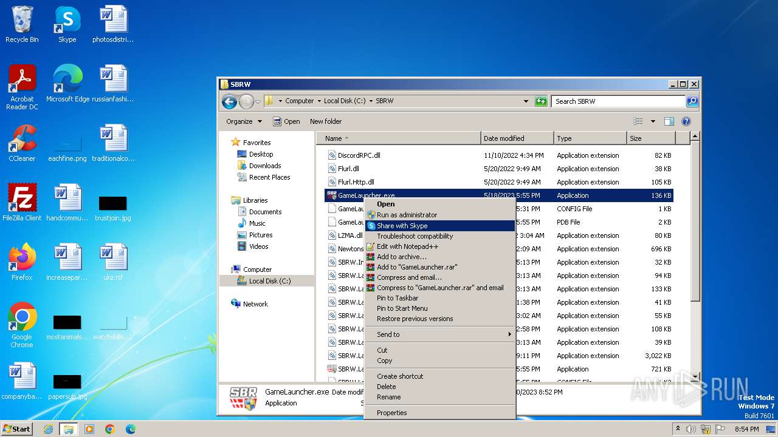The width and height of the screenshot is (778, 437).
Task: Select Network in navigation pane
Action: (x=255, y=304)
